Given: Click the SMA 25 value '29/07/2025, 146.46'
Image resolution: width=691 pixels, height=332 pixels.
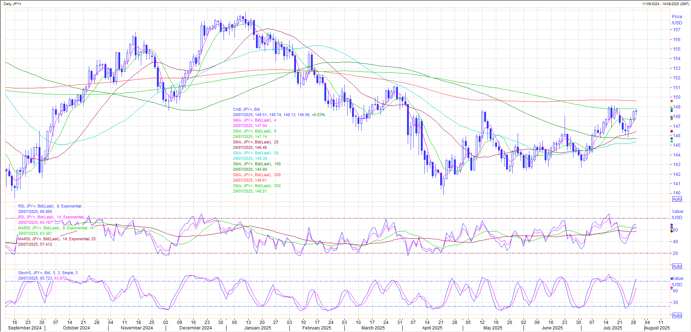Looking at the screenshot, I should pyautogui.click(x=250, y=147).
